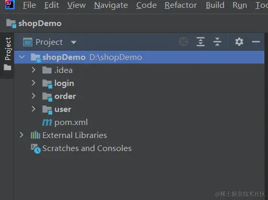This screenshot has height=200, width=268.
Task: Open the Project panel settings gear
Action: tap(239, 42)
